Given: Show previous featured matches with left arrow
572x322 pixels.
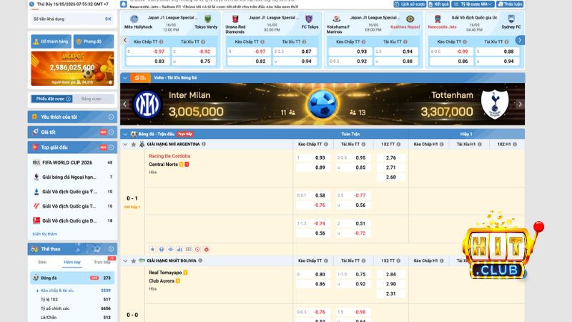Looking at the screenshot, I should pyautogui.click(x=125, y=40).
